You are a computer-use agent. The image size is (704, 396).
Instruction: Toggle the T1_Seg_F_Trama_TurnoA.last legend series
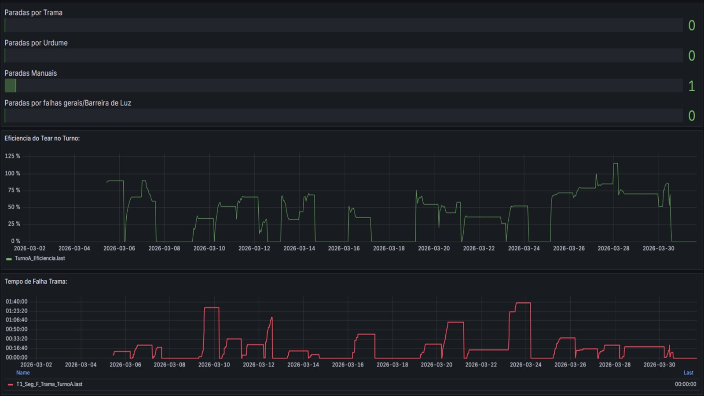pos(49,384)
